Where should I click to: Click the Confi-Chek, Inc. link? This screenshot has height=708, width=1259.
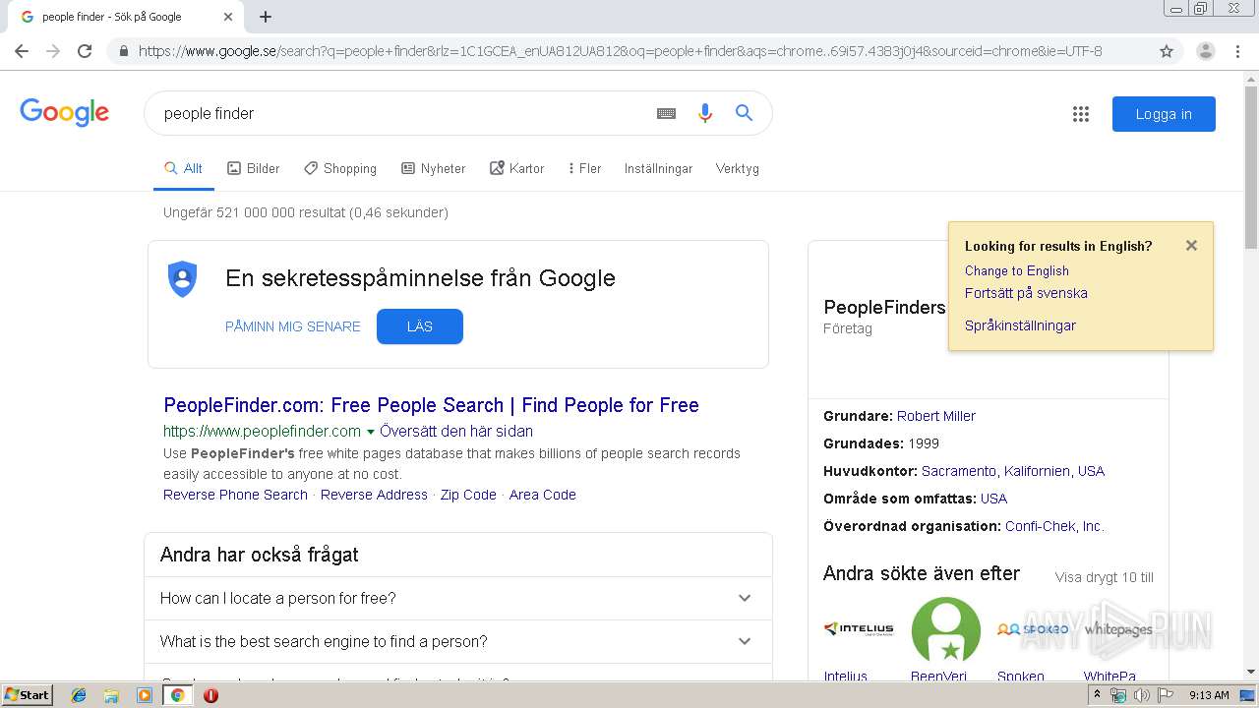tap(1054, 526)
